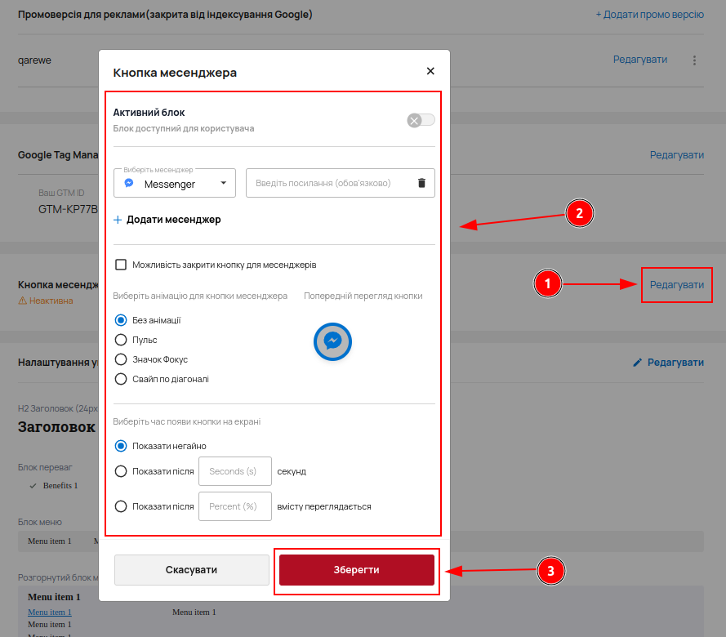Close the messenger button dialog
This screenshot has height=637, width=726.
pyautogui.click(x=430, y=71)
